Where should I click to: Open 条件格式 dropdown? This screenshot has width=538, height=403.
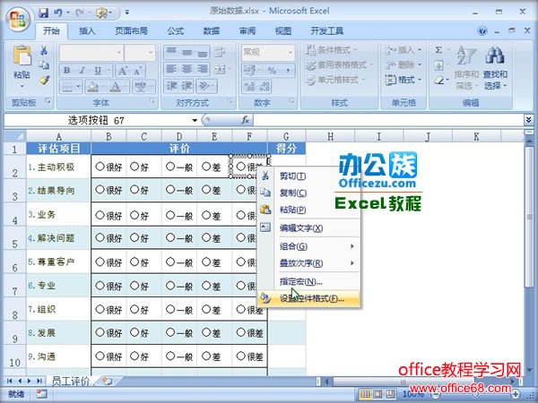331,50
